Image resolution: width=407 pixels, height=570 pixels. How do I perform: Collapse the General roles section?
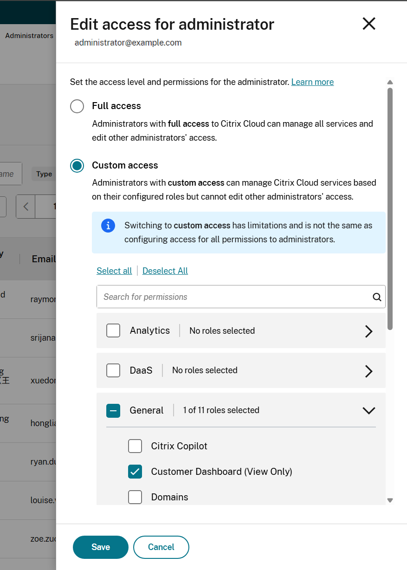click(368, 410)
